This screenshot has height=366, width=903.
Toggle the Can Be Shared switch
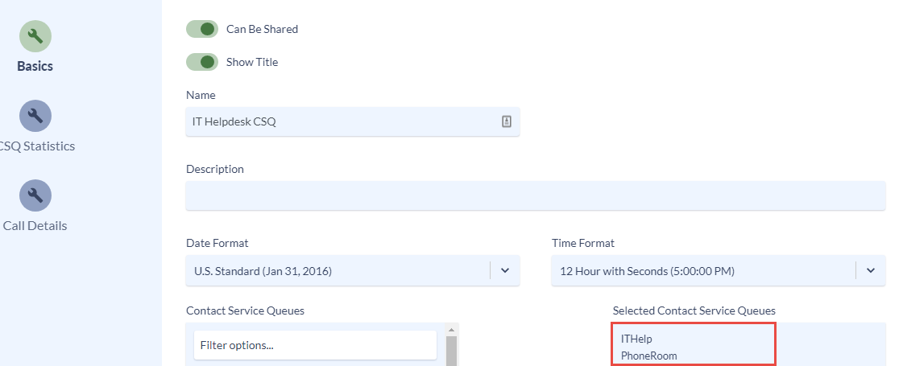pyautogui.click(x=202, y=29)
